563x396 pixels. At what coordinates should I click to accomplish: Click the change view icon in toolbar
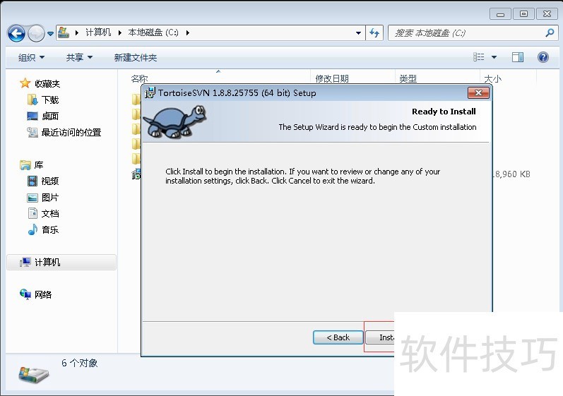(x=480, y=57)
